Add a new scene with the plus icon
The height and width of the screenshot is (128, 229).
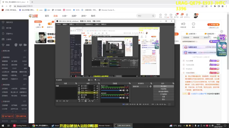pyautogui.click(x=57, y=101)
